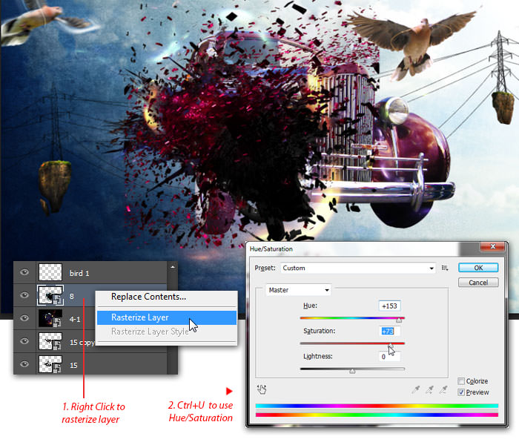Click the Saturation slider handle
The height and width of the screenshot is (445, 519).
[391, 345]
